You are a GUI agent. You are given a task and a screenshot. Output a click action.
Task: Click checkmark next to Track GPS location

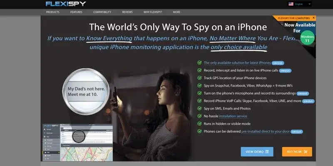coord(199,78)
